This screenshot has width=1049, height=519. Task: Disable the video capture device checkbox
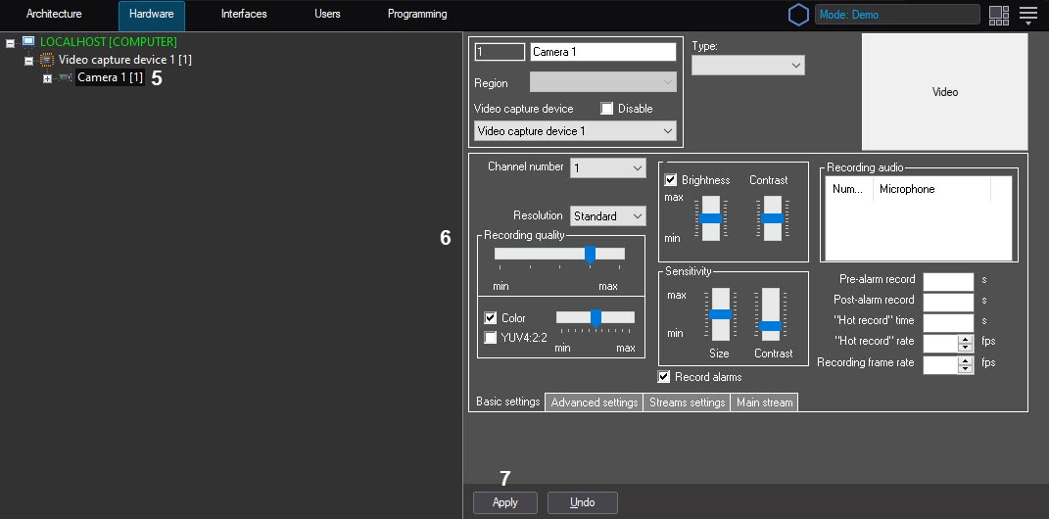click(607, 109)
